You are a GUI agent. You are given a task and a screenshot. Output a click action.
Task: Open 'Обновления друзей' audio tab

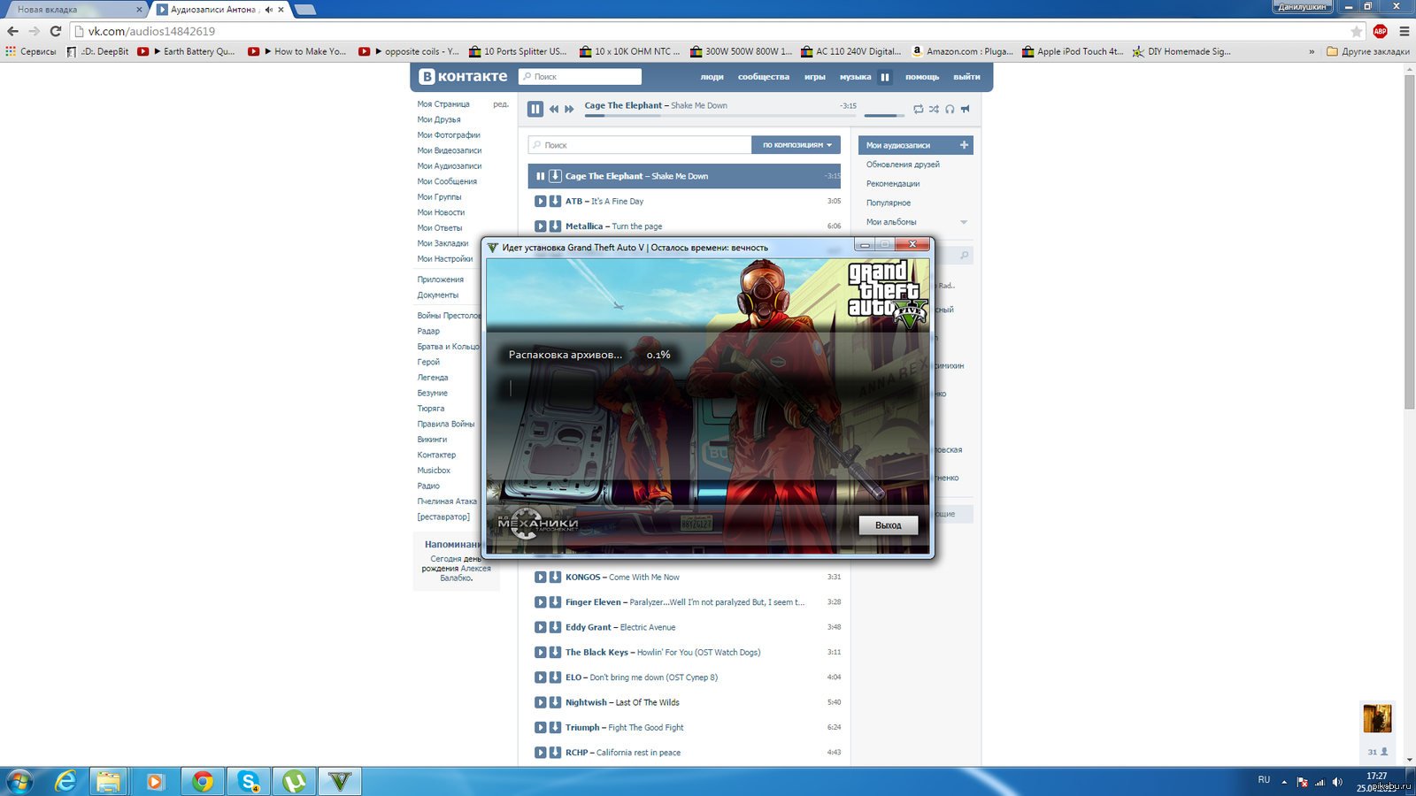(903, 165)
